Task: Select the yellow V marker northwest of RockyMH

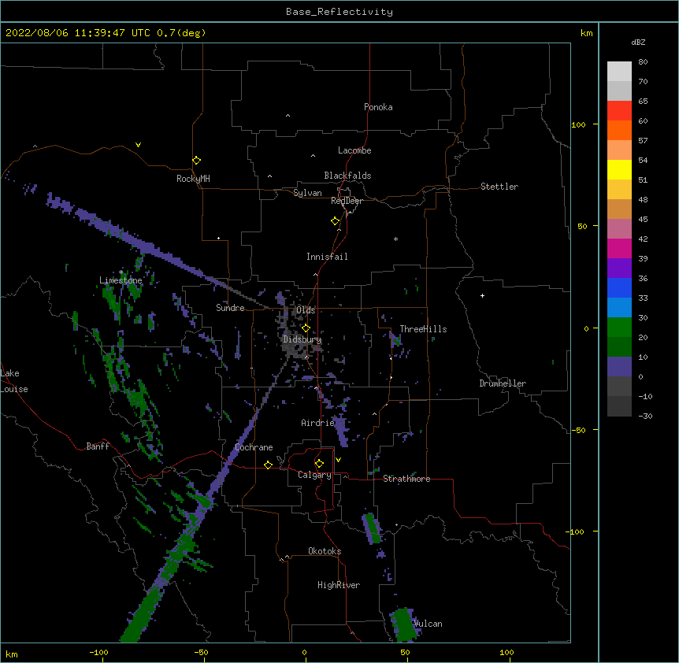Action: point(138,145)
